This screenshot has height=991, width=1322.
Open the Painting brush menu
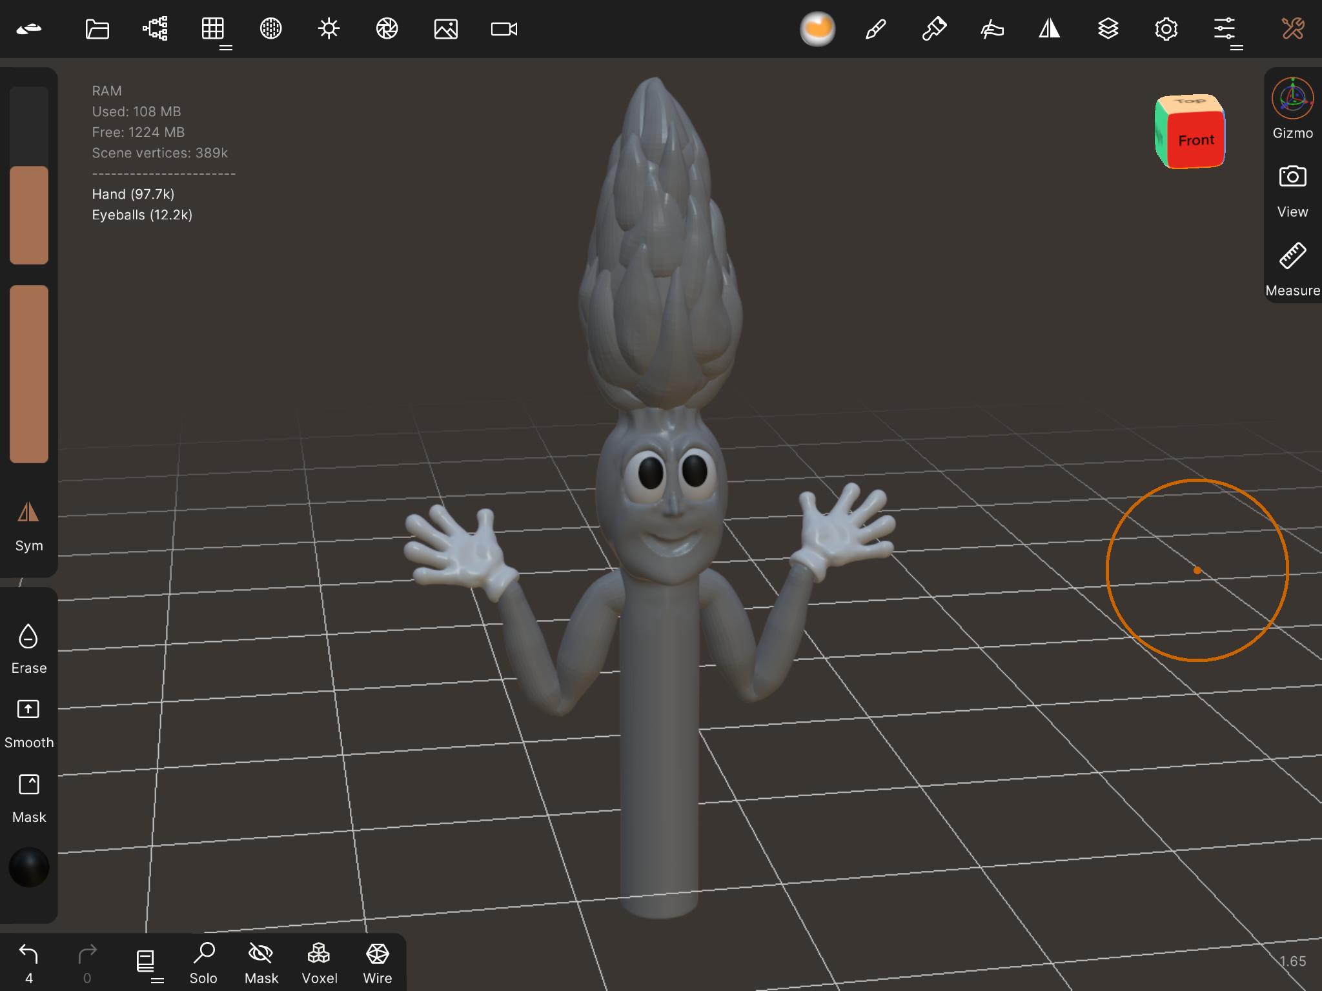875,29
